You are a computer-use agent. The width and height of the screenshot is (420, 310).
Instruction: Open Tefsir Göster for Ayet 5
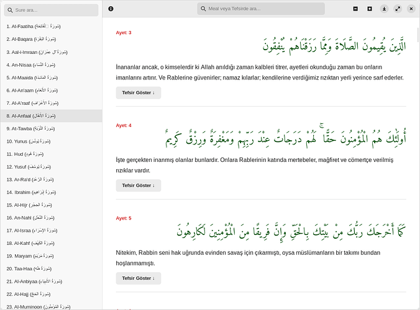[x=138, y=278]
